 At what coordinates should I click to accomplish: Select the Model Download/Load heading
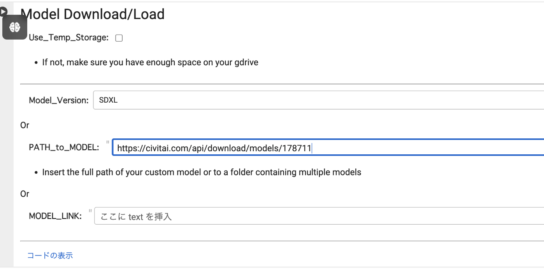[x=93, y=14]
